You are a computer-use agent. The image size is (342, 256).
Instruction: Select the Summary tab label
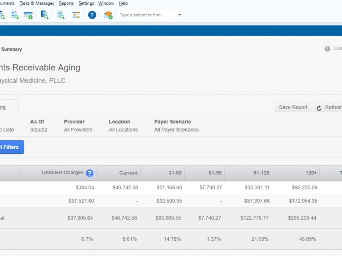12,49
